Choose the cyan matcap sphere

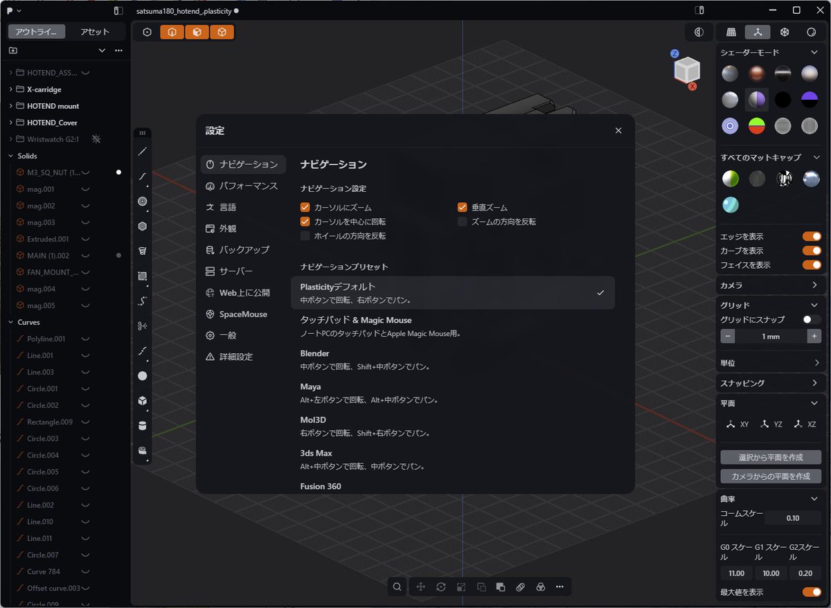[730, 204]
